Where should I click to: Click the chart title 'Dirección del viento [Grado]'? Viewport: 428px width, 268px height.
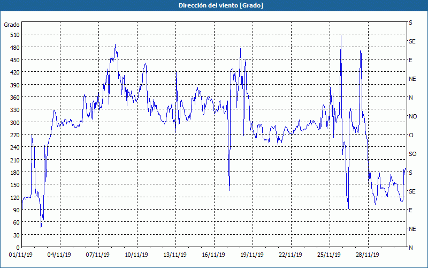pyautogui.click(x=221, y=5)
